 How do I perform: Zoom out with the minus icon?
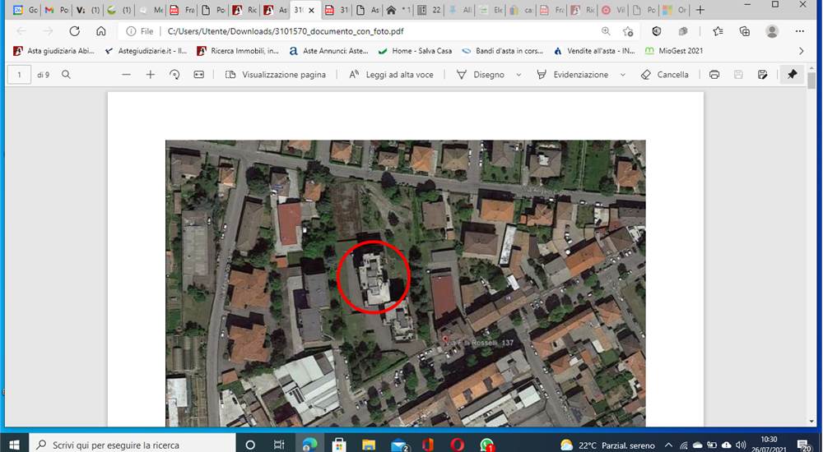[126, 75]
